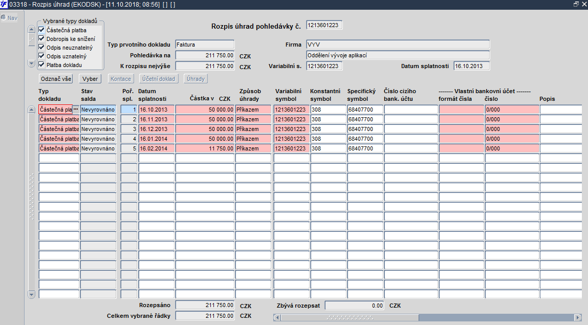Click Specifický symbol 68407700 in row 3
Screen dimensions: 588x325
tap(365, 129)
